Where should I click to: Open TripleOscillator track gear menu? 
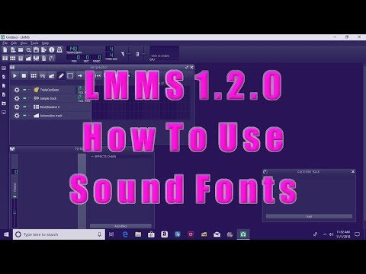[x=17, y=90]
